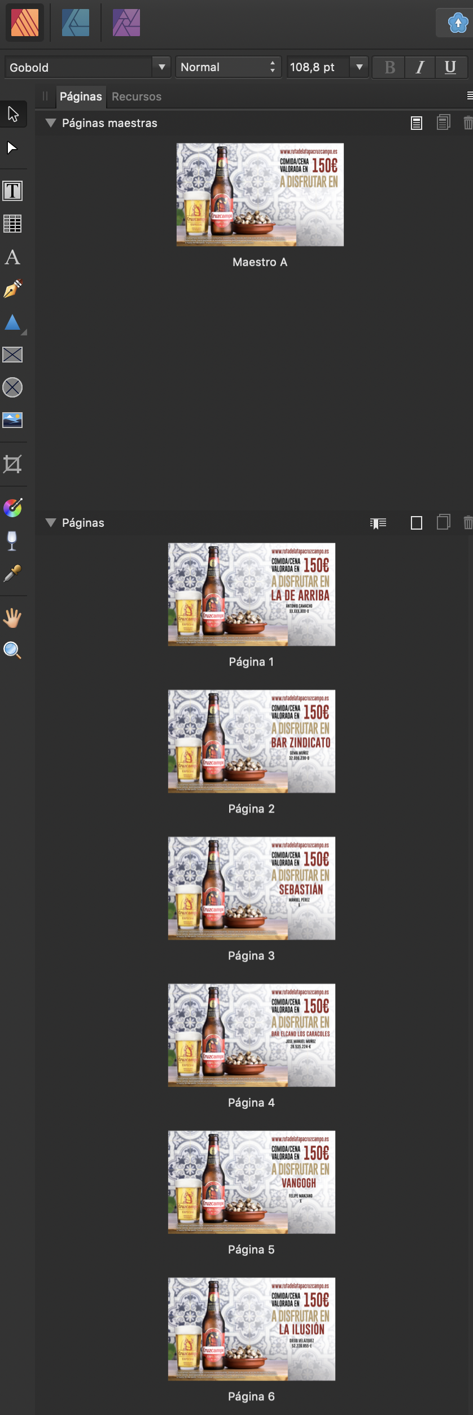Select the Transparency tool
Image resolution: width=473 pixels, height=1415 pixels.
12,540
